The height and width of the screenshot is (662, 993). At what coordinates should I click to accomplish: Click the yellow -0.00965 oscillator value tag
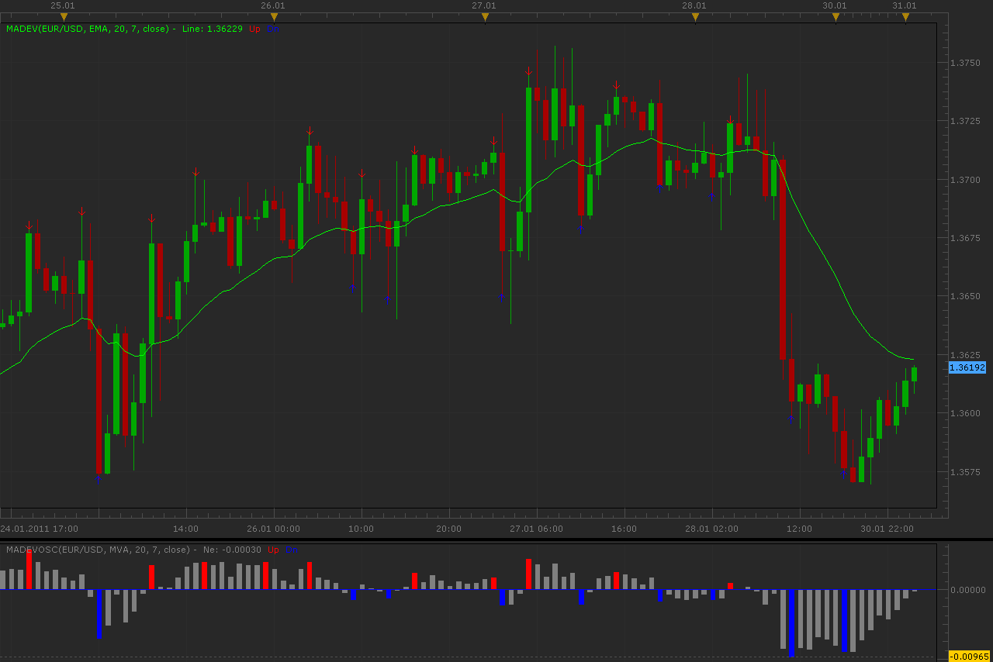point(969,656)
